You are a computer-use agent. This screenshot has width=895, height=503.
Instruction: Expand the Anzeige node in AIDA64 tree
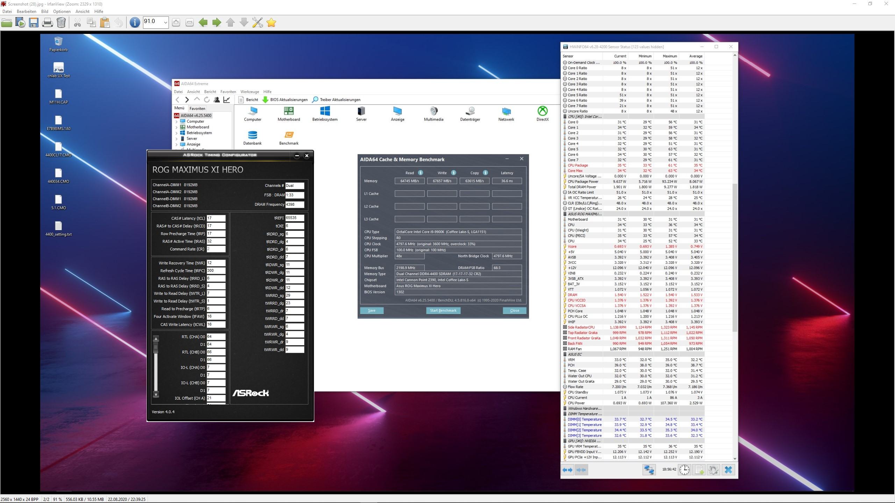(177, 144)
